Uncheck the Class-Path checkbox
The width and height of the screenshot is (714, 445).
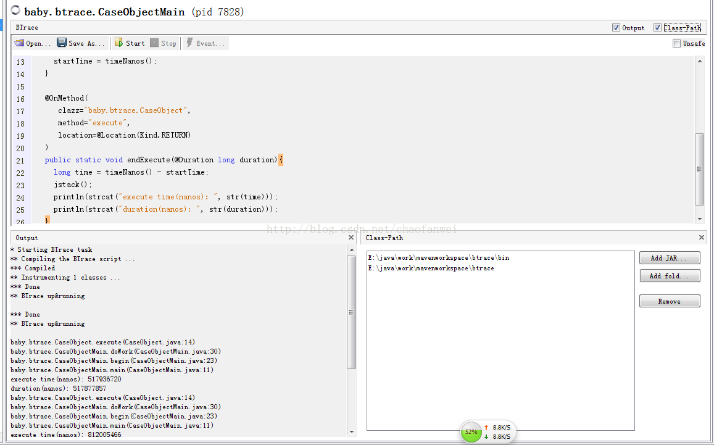click(657, 28)
